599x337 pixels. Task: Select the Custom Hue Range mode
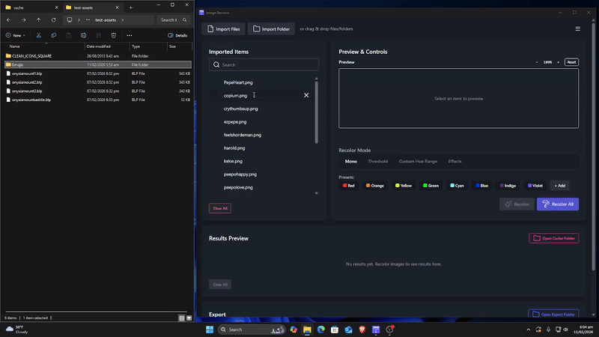pos(418,161)
